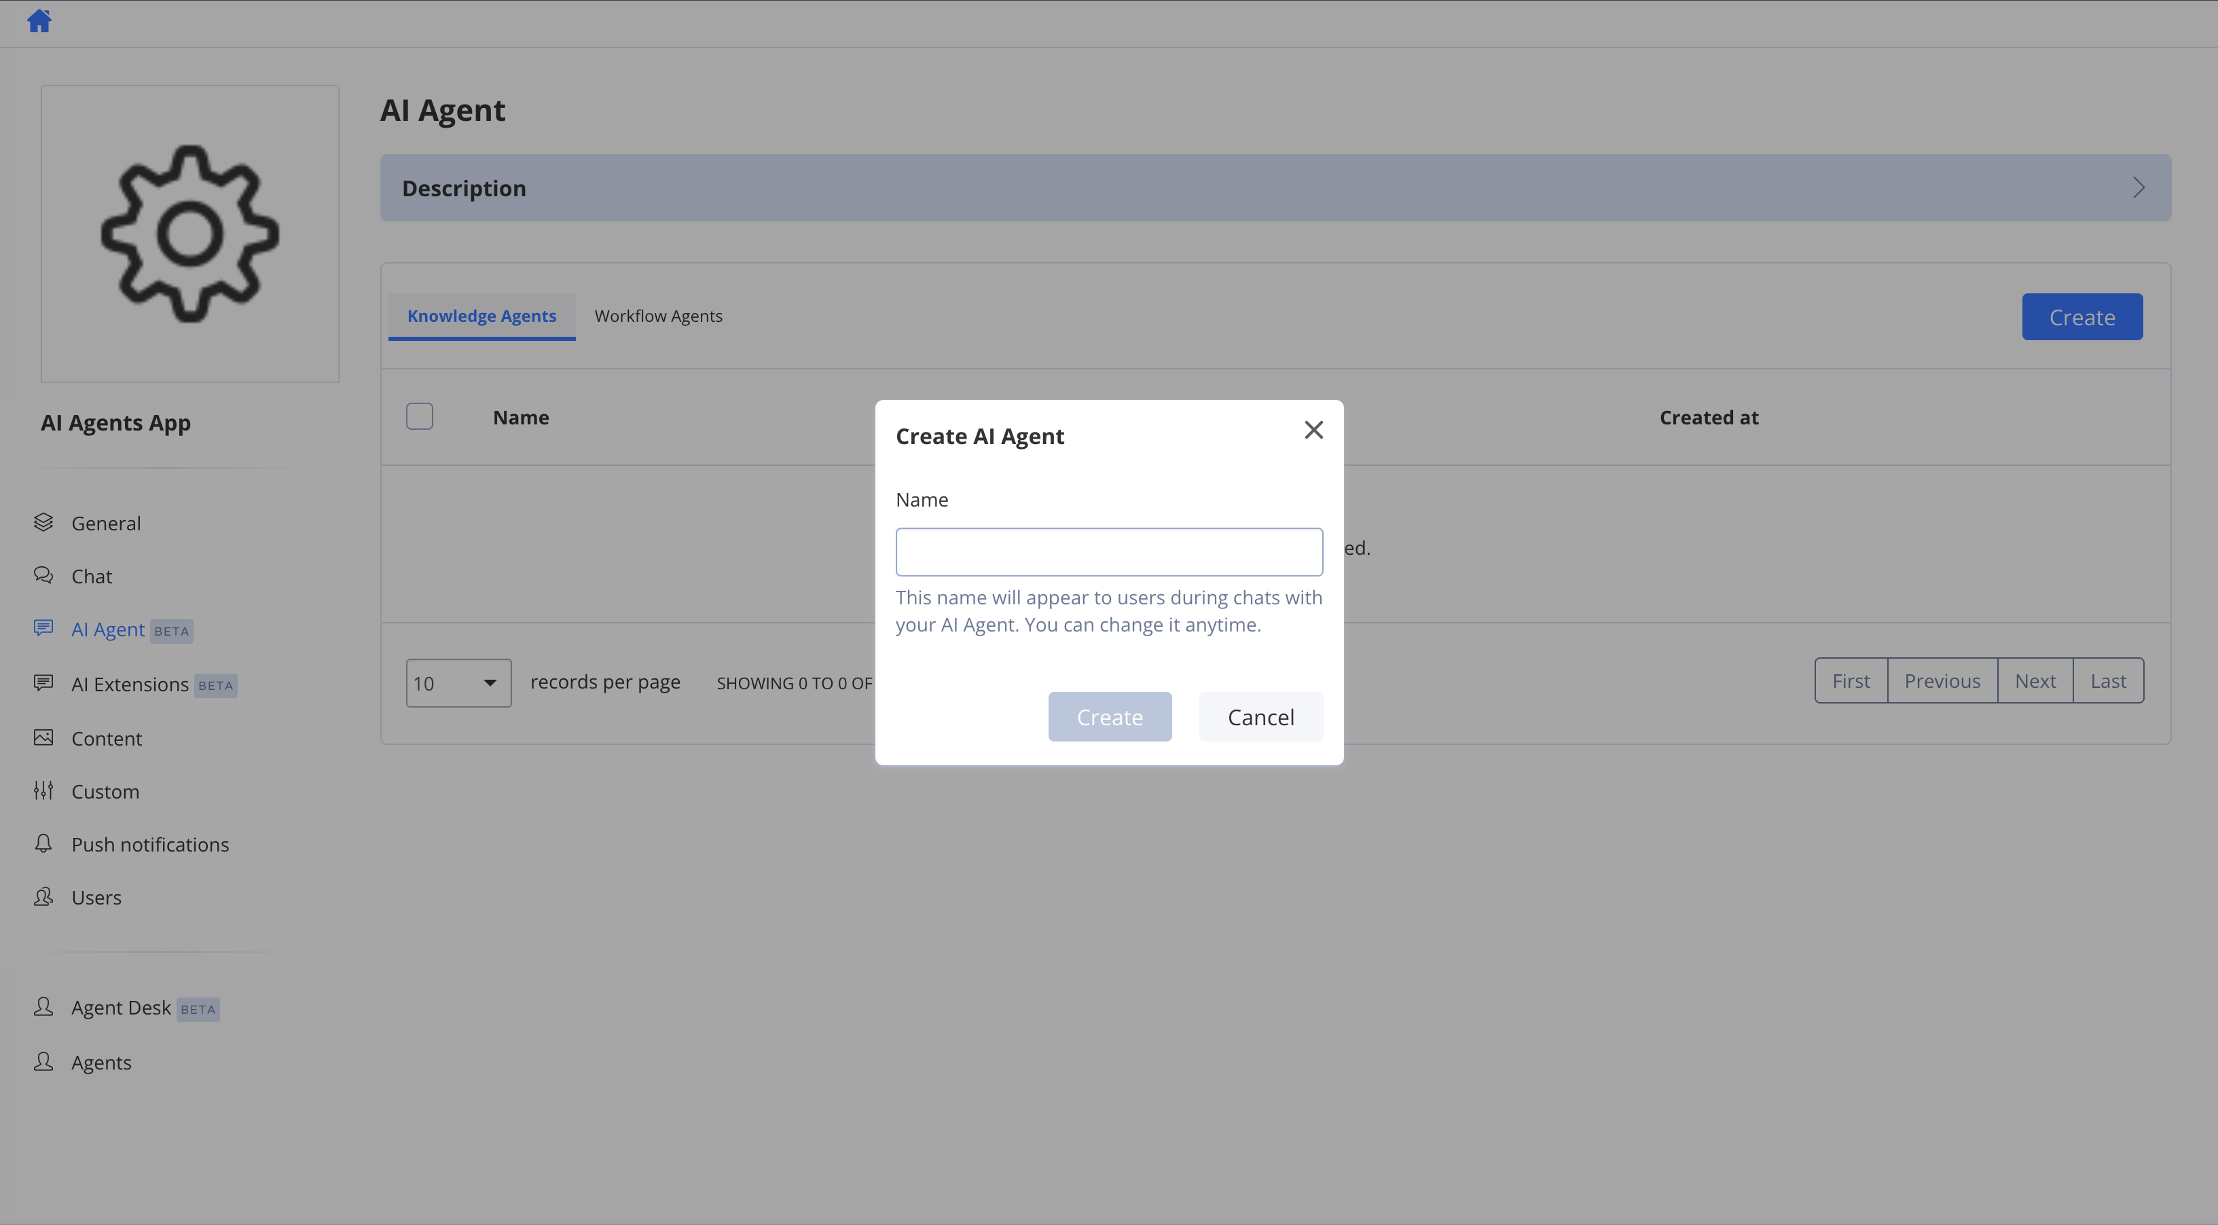
Task: Open Custom sliders icon
Action: (43, 790)
